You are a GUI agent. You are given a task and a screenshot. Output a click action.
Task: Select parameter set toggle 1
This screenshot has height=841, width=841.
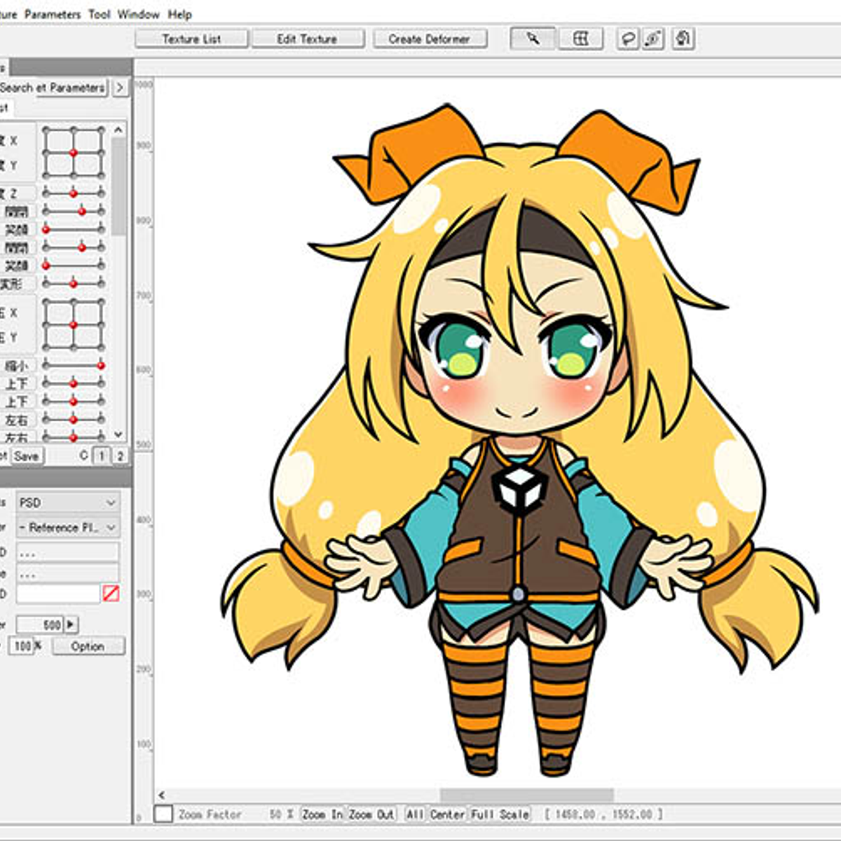coord(102,456)
